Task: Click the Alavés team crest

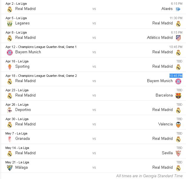Action: (x=178, y=9)
